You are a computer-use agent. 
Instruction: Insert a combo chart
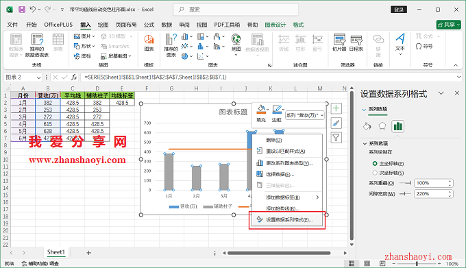click(x=219, y=47)
